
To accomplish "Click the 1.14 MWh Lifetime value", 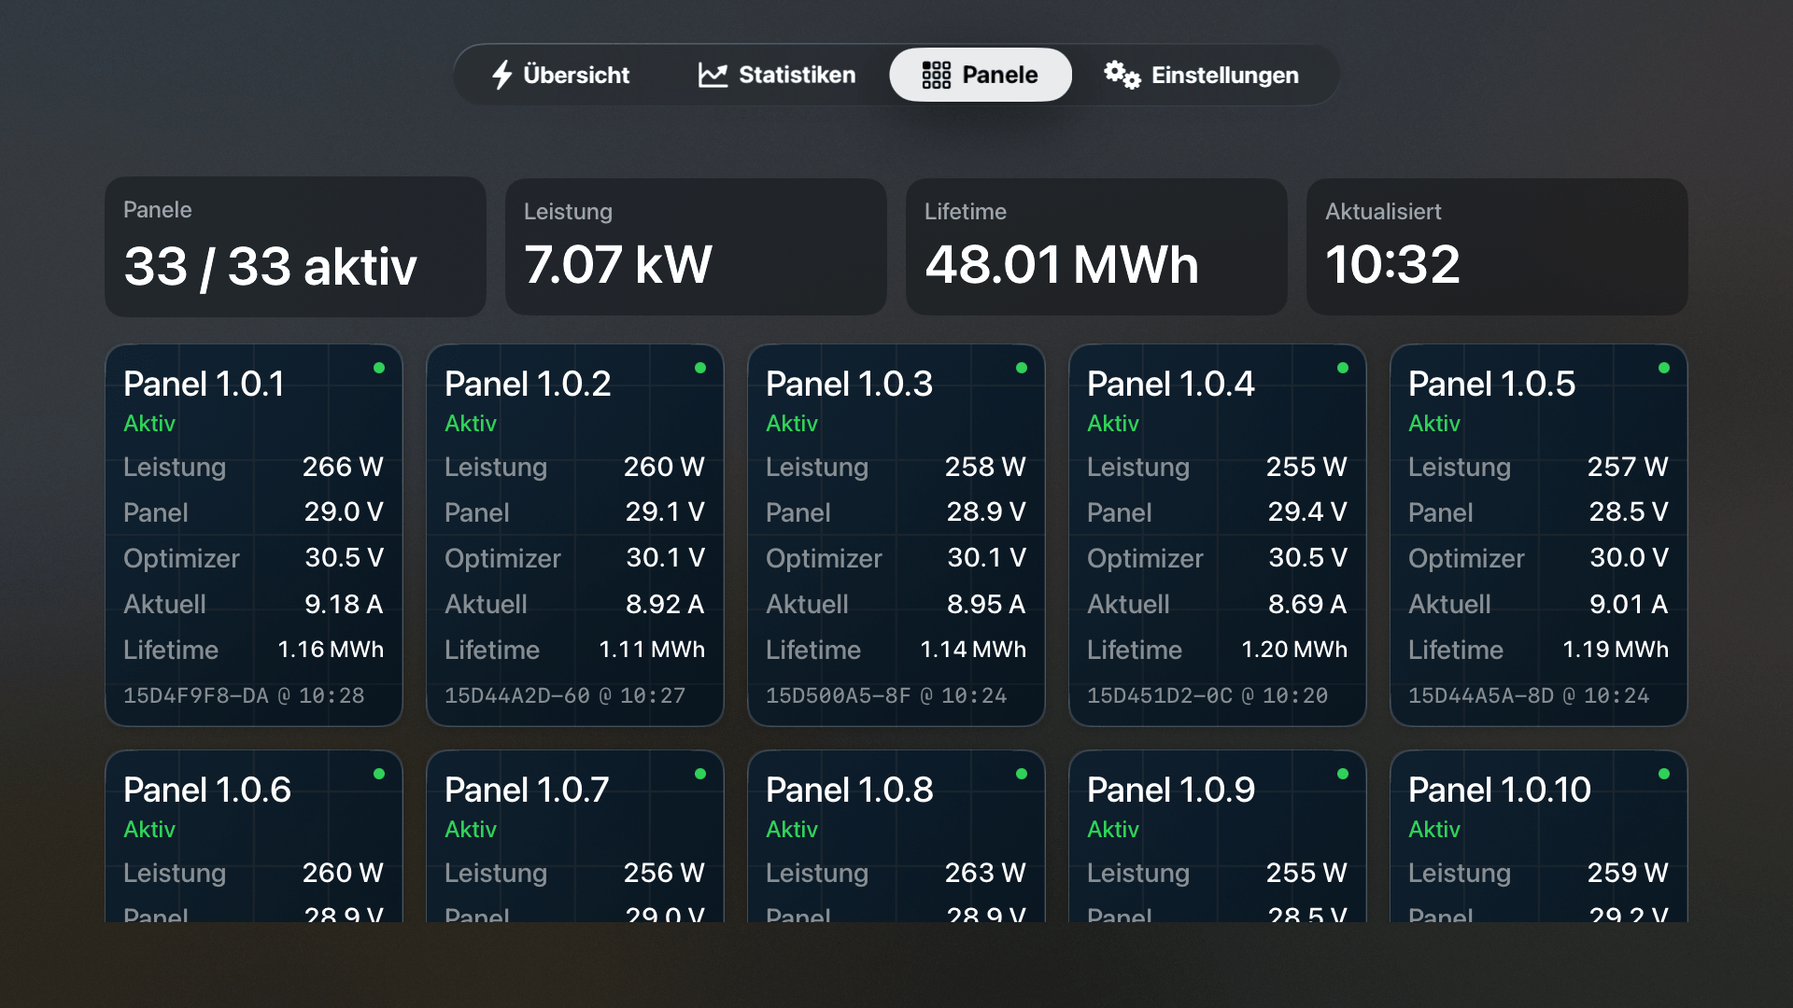I will pos(973,650).
